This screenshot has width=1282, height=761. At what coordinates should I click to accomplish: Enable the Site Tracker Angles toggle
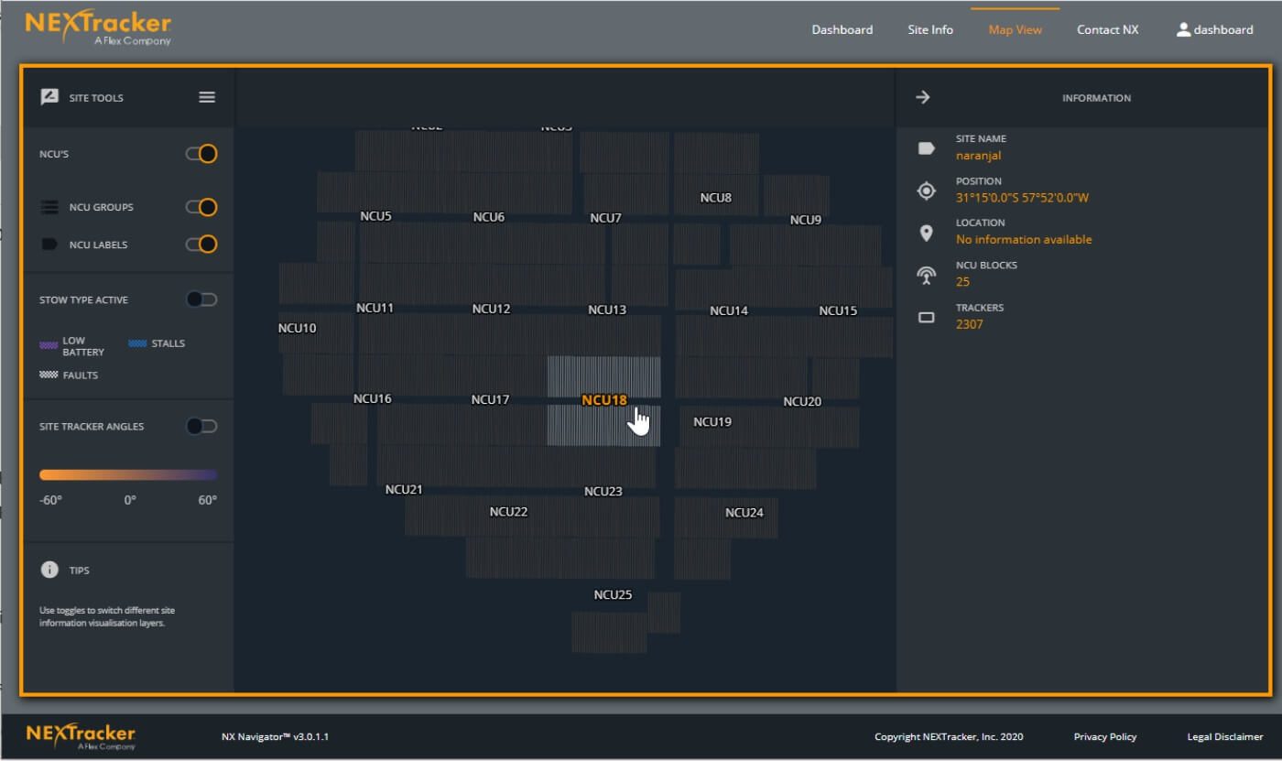coord(201,426)
